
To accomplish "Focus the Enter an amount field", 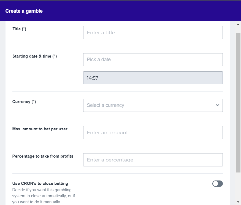I will click(x=153, y=133).
